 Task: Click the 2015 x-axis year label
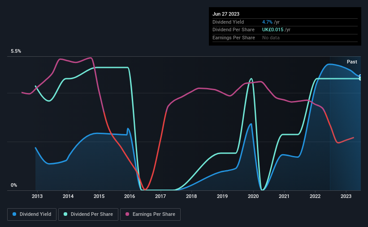[99, 196]
